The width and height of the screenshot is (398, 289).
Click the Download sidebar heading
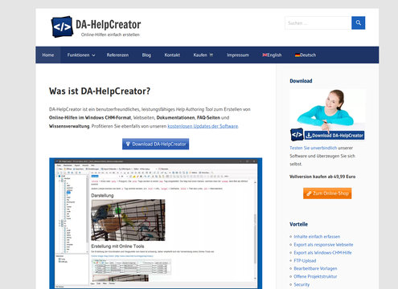point(301,81)
